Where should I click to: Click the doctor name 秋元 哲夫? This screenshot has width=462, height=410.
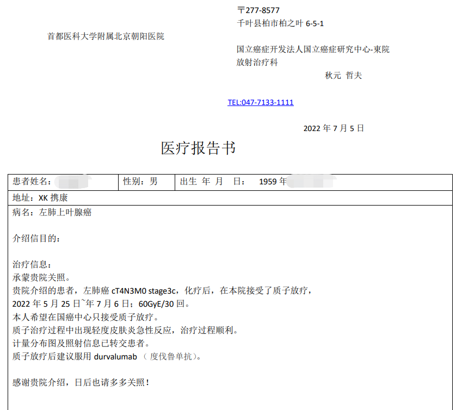point(343,76)
